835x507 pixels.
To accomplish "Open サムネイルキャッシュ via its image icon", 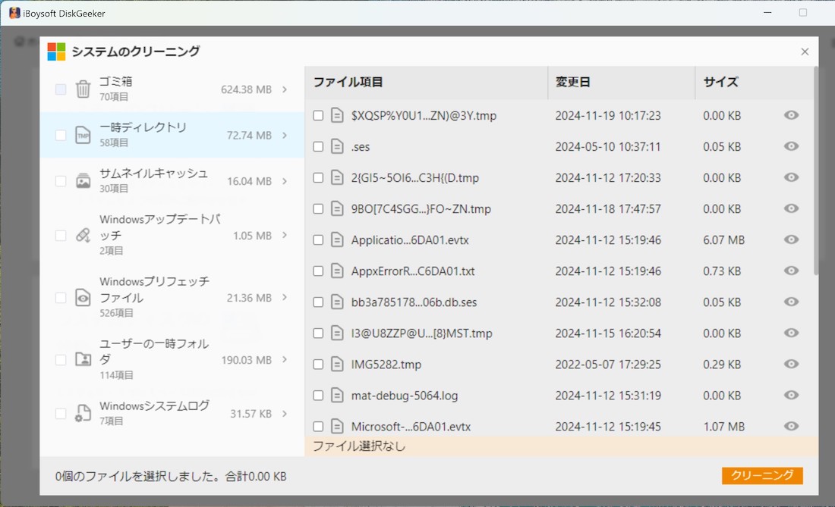I will point(83,180).
